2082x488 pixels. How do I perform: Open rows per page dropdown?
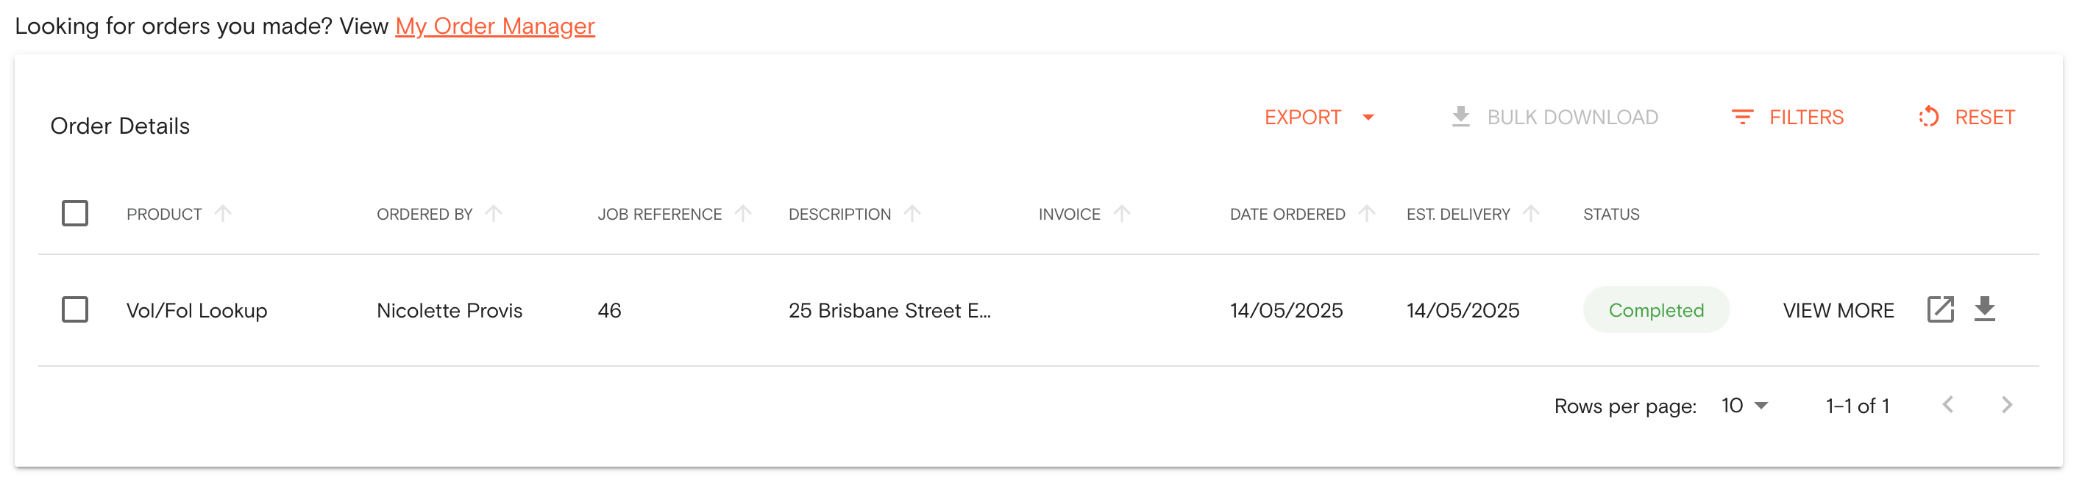1744,406
